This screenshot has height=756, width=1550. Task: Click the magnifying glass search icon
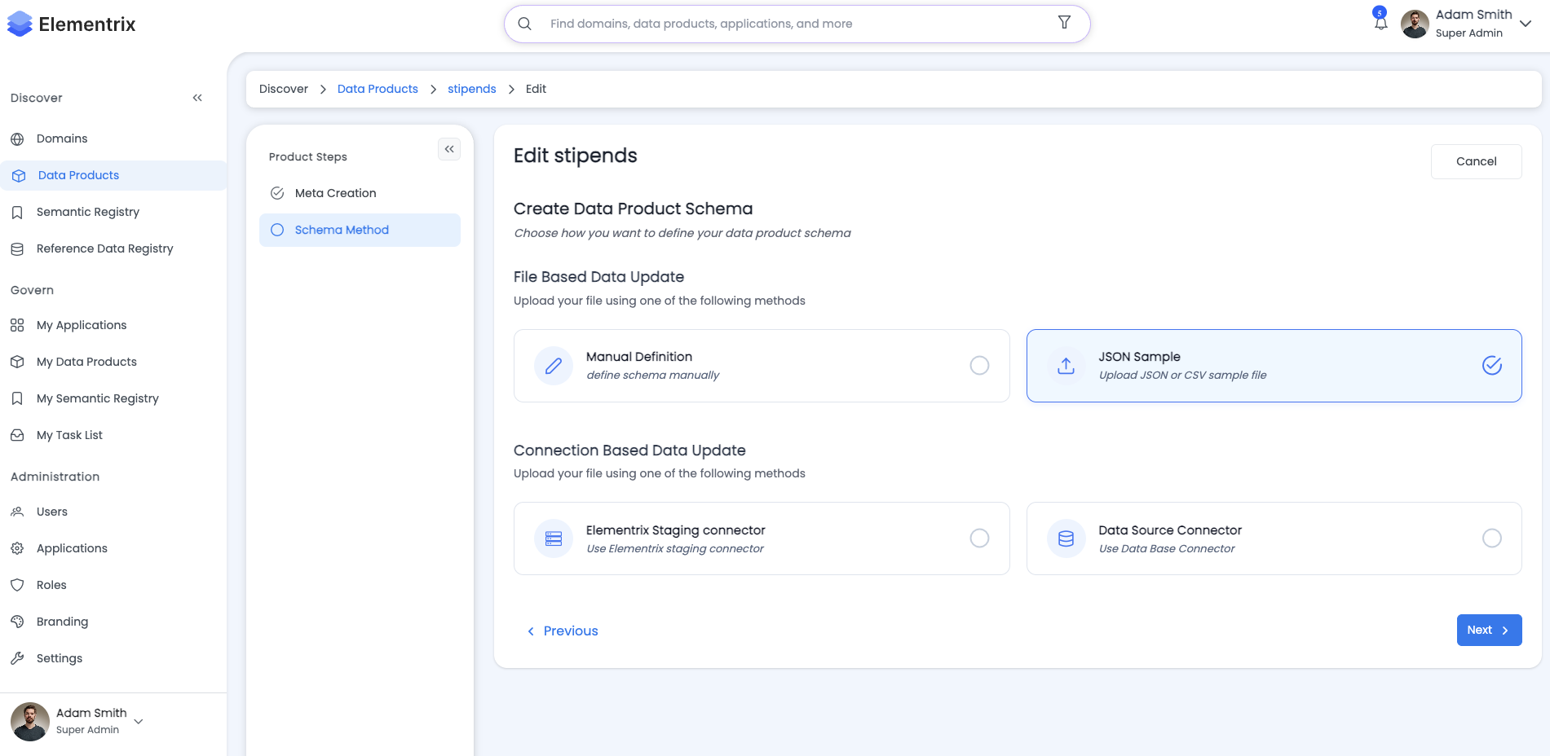click(x=525, y=24)
